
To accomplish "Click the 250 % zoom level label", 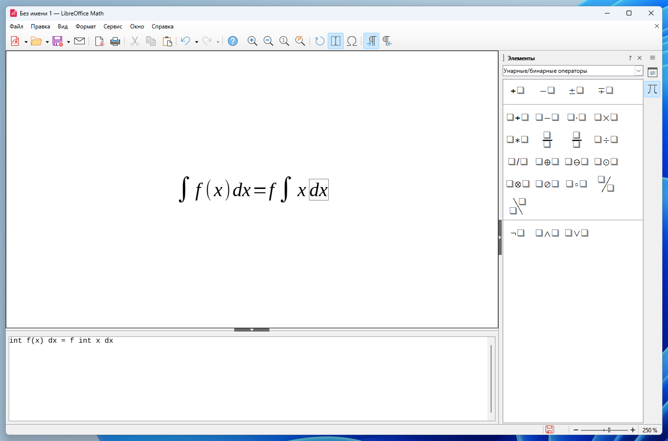I will tap(650, 430).
